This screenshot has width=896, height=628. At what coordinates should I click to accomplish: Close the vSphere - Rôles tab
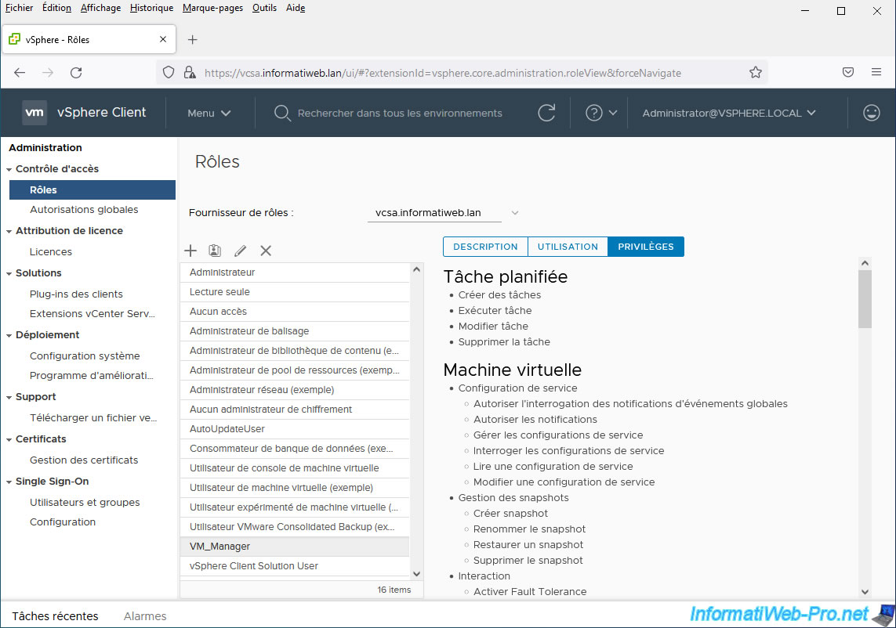pyautogui.click(x=163, y=39)
